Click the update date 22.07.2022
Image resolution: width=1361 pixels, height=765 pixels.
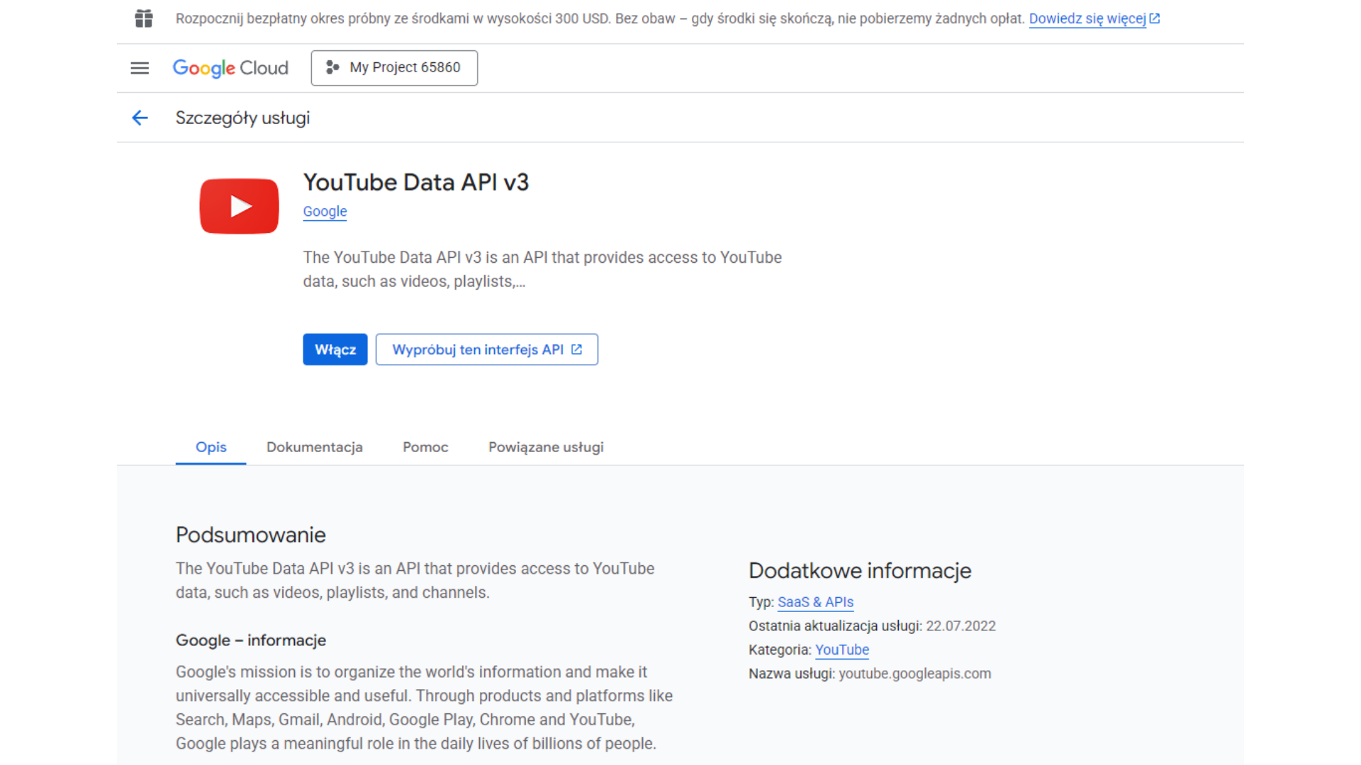[960, 626]
